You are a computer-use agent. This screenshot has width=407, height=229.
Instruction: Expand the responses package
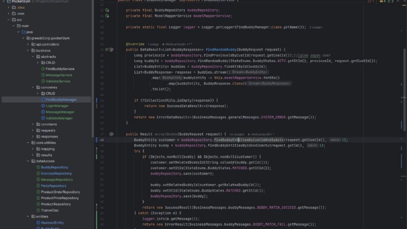tap(33, 137)
